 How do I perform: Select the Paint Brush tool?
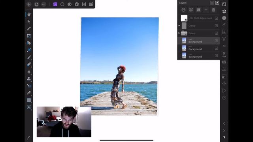(x=29, y=57)
